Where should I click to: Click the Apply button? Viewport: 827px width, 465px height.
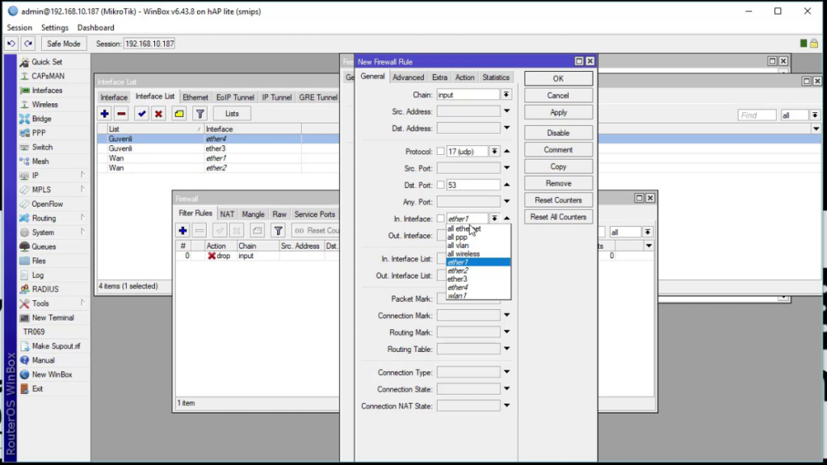click(558, 112)
